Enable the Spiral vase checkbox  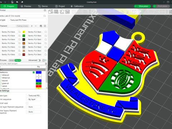coord(27,103)
